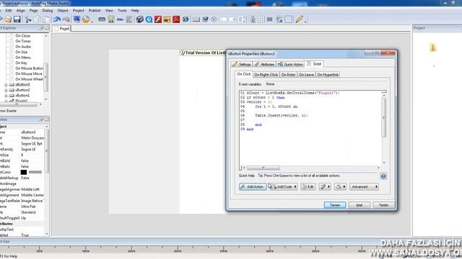Click inside the script code editor area
462x259 pixels.
pos(310,128)
